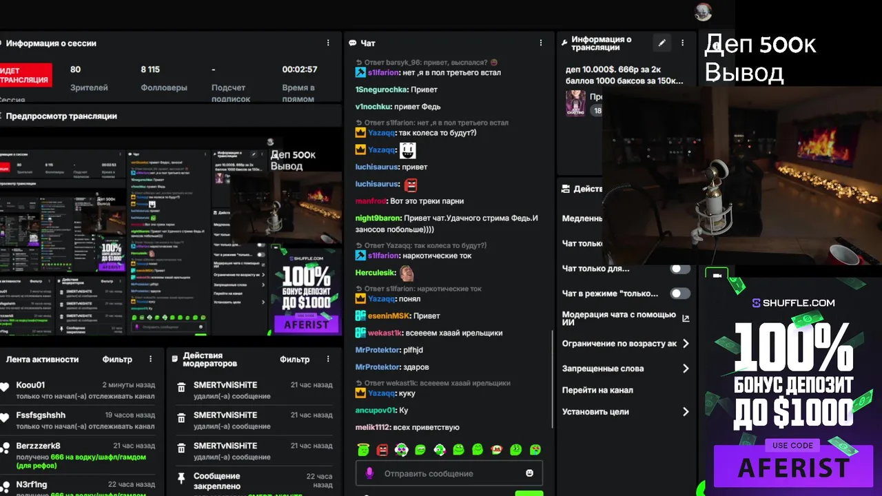
Task: Click username manfrod in chat
Action: click(x=371, y=201)
